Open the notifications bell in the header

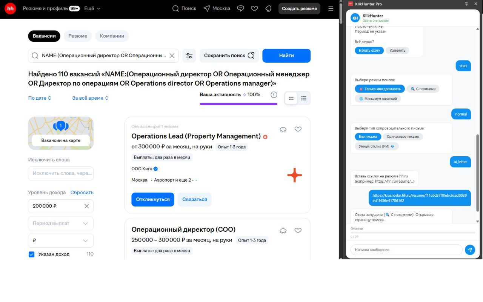[268, 8]
